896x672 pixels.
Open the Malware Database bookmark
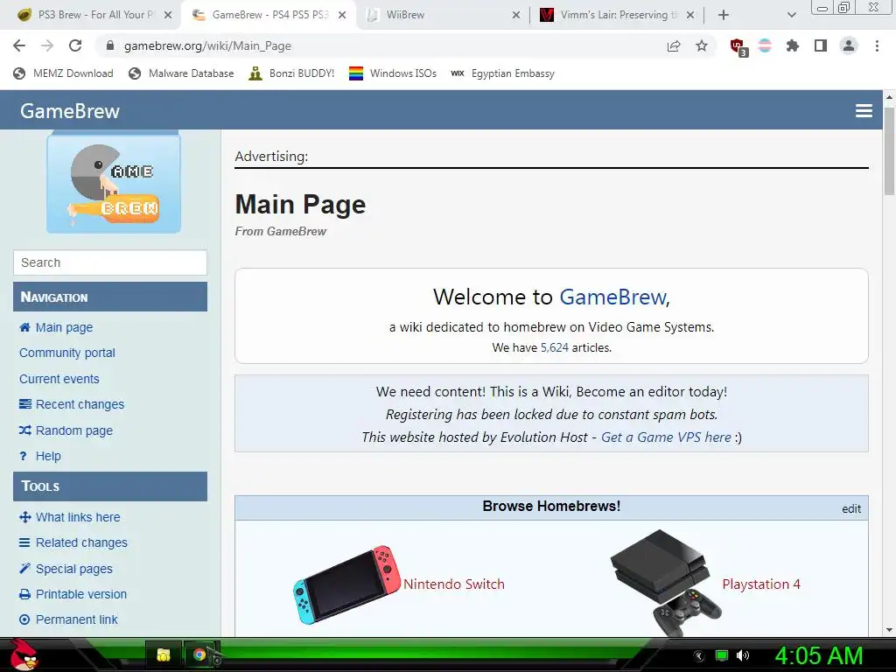click(181, 73)
